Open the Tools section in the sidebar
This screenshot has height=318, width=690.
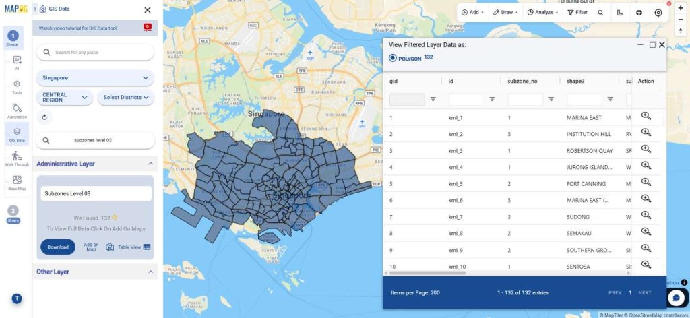pos(17,87)
